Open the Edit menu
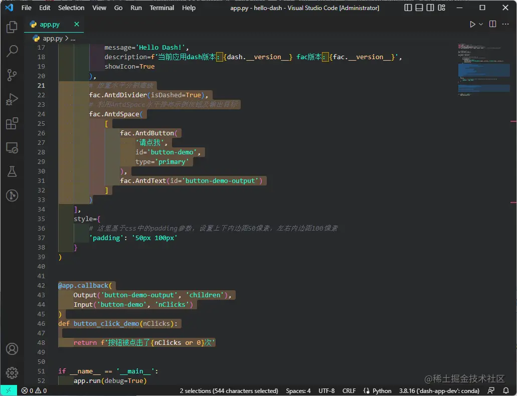 [45, 8]
